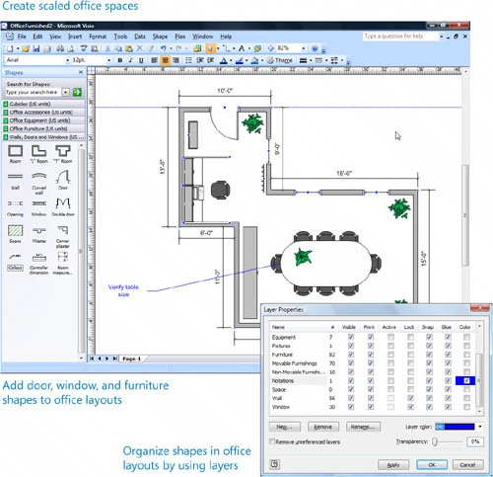This screenshot has height=477, width=493.
Task: Toggle Lock checkbox for Wall layer
Action: click(x=410, y=398)
